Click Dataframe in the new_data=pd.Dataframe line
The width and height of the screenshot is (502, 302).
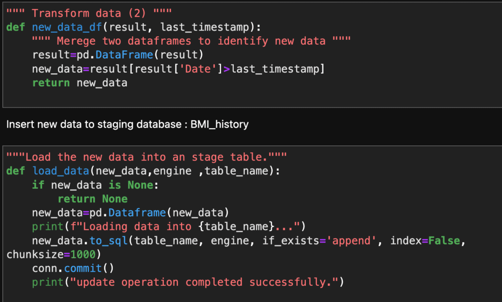click(x=131, y=213)
